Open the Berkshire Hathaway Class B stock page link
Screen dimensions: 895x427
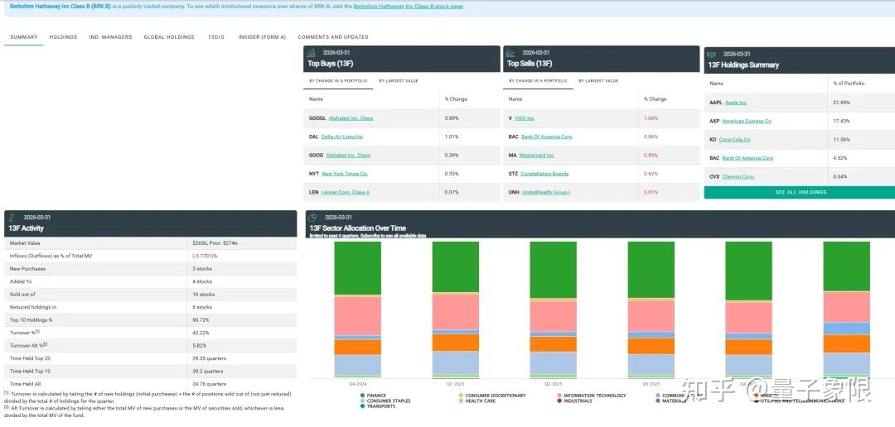(408, 7)
